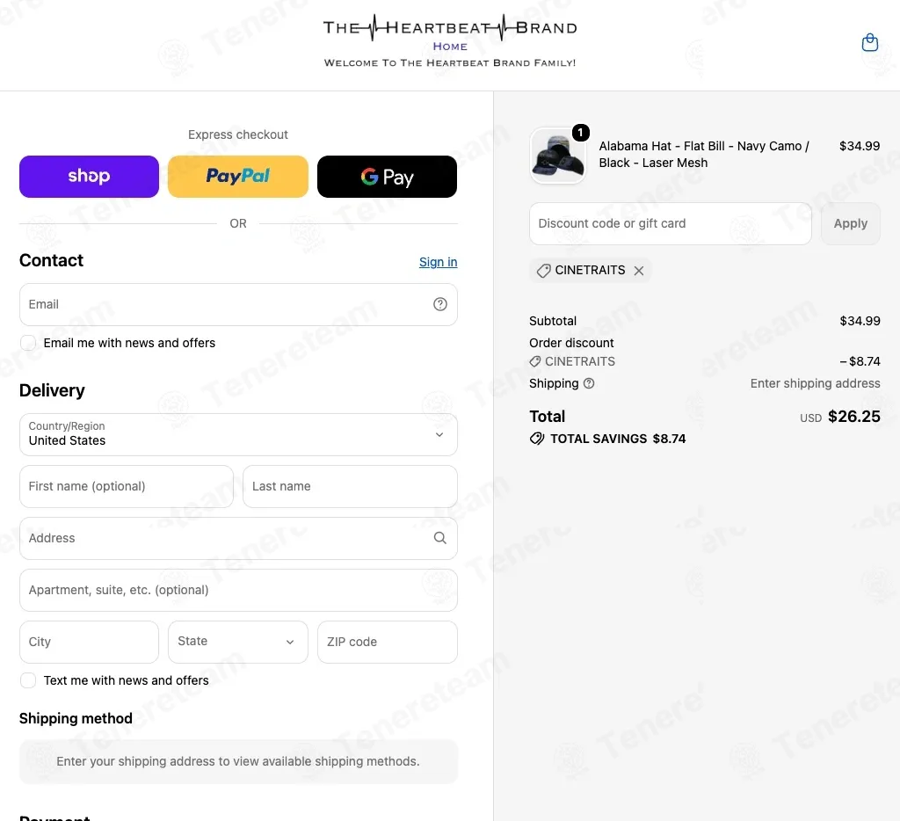Open the shopping bag cart icon

click(x=869, y=42)
